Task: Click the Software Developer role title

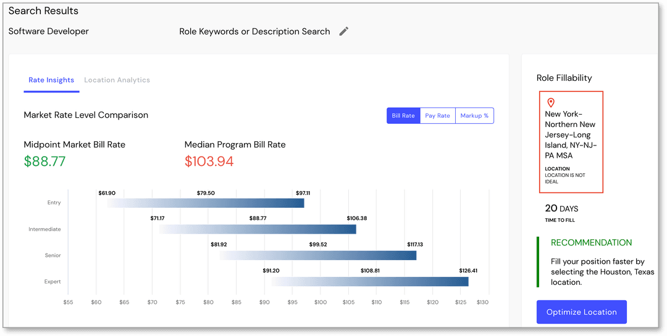Action: [49, 31]
